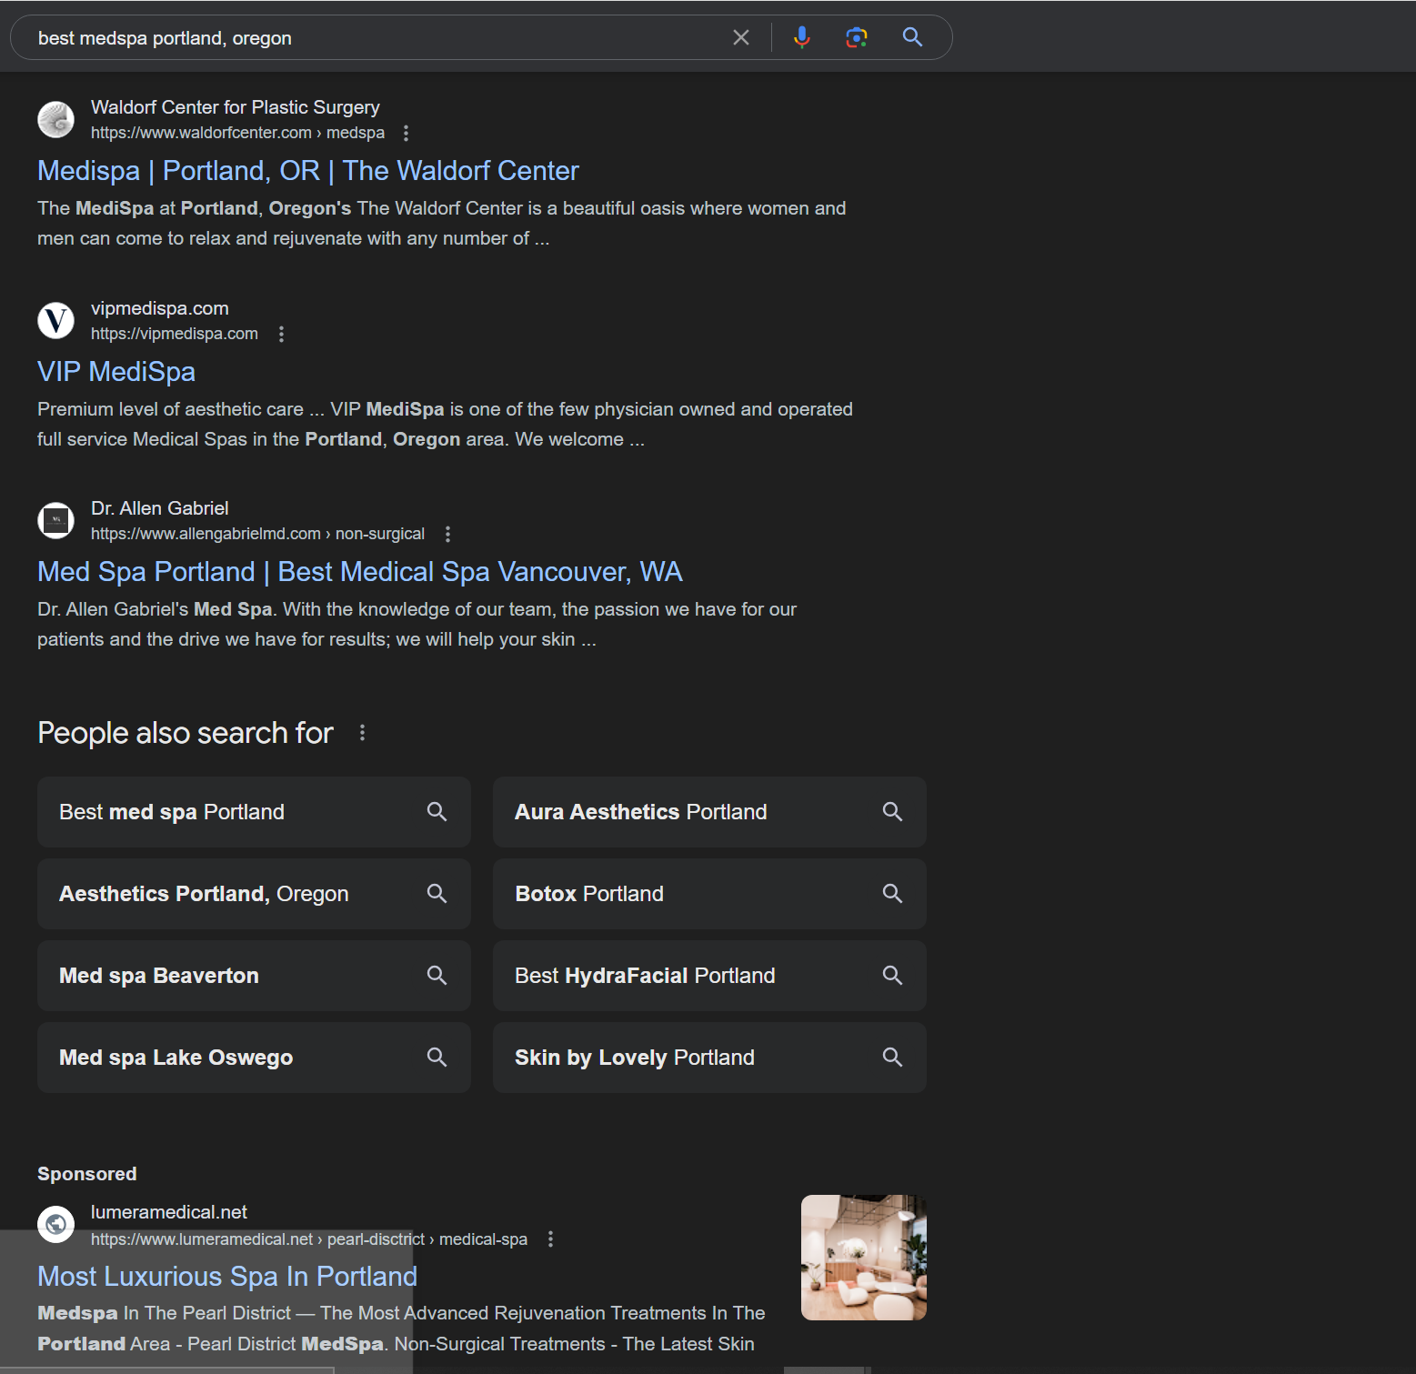Search Med spa Lake Oswego suggestion
Image resolution: width=1416 pixels, height=1374 pixels.
tap(254, 1058)
